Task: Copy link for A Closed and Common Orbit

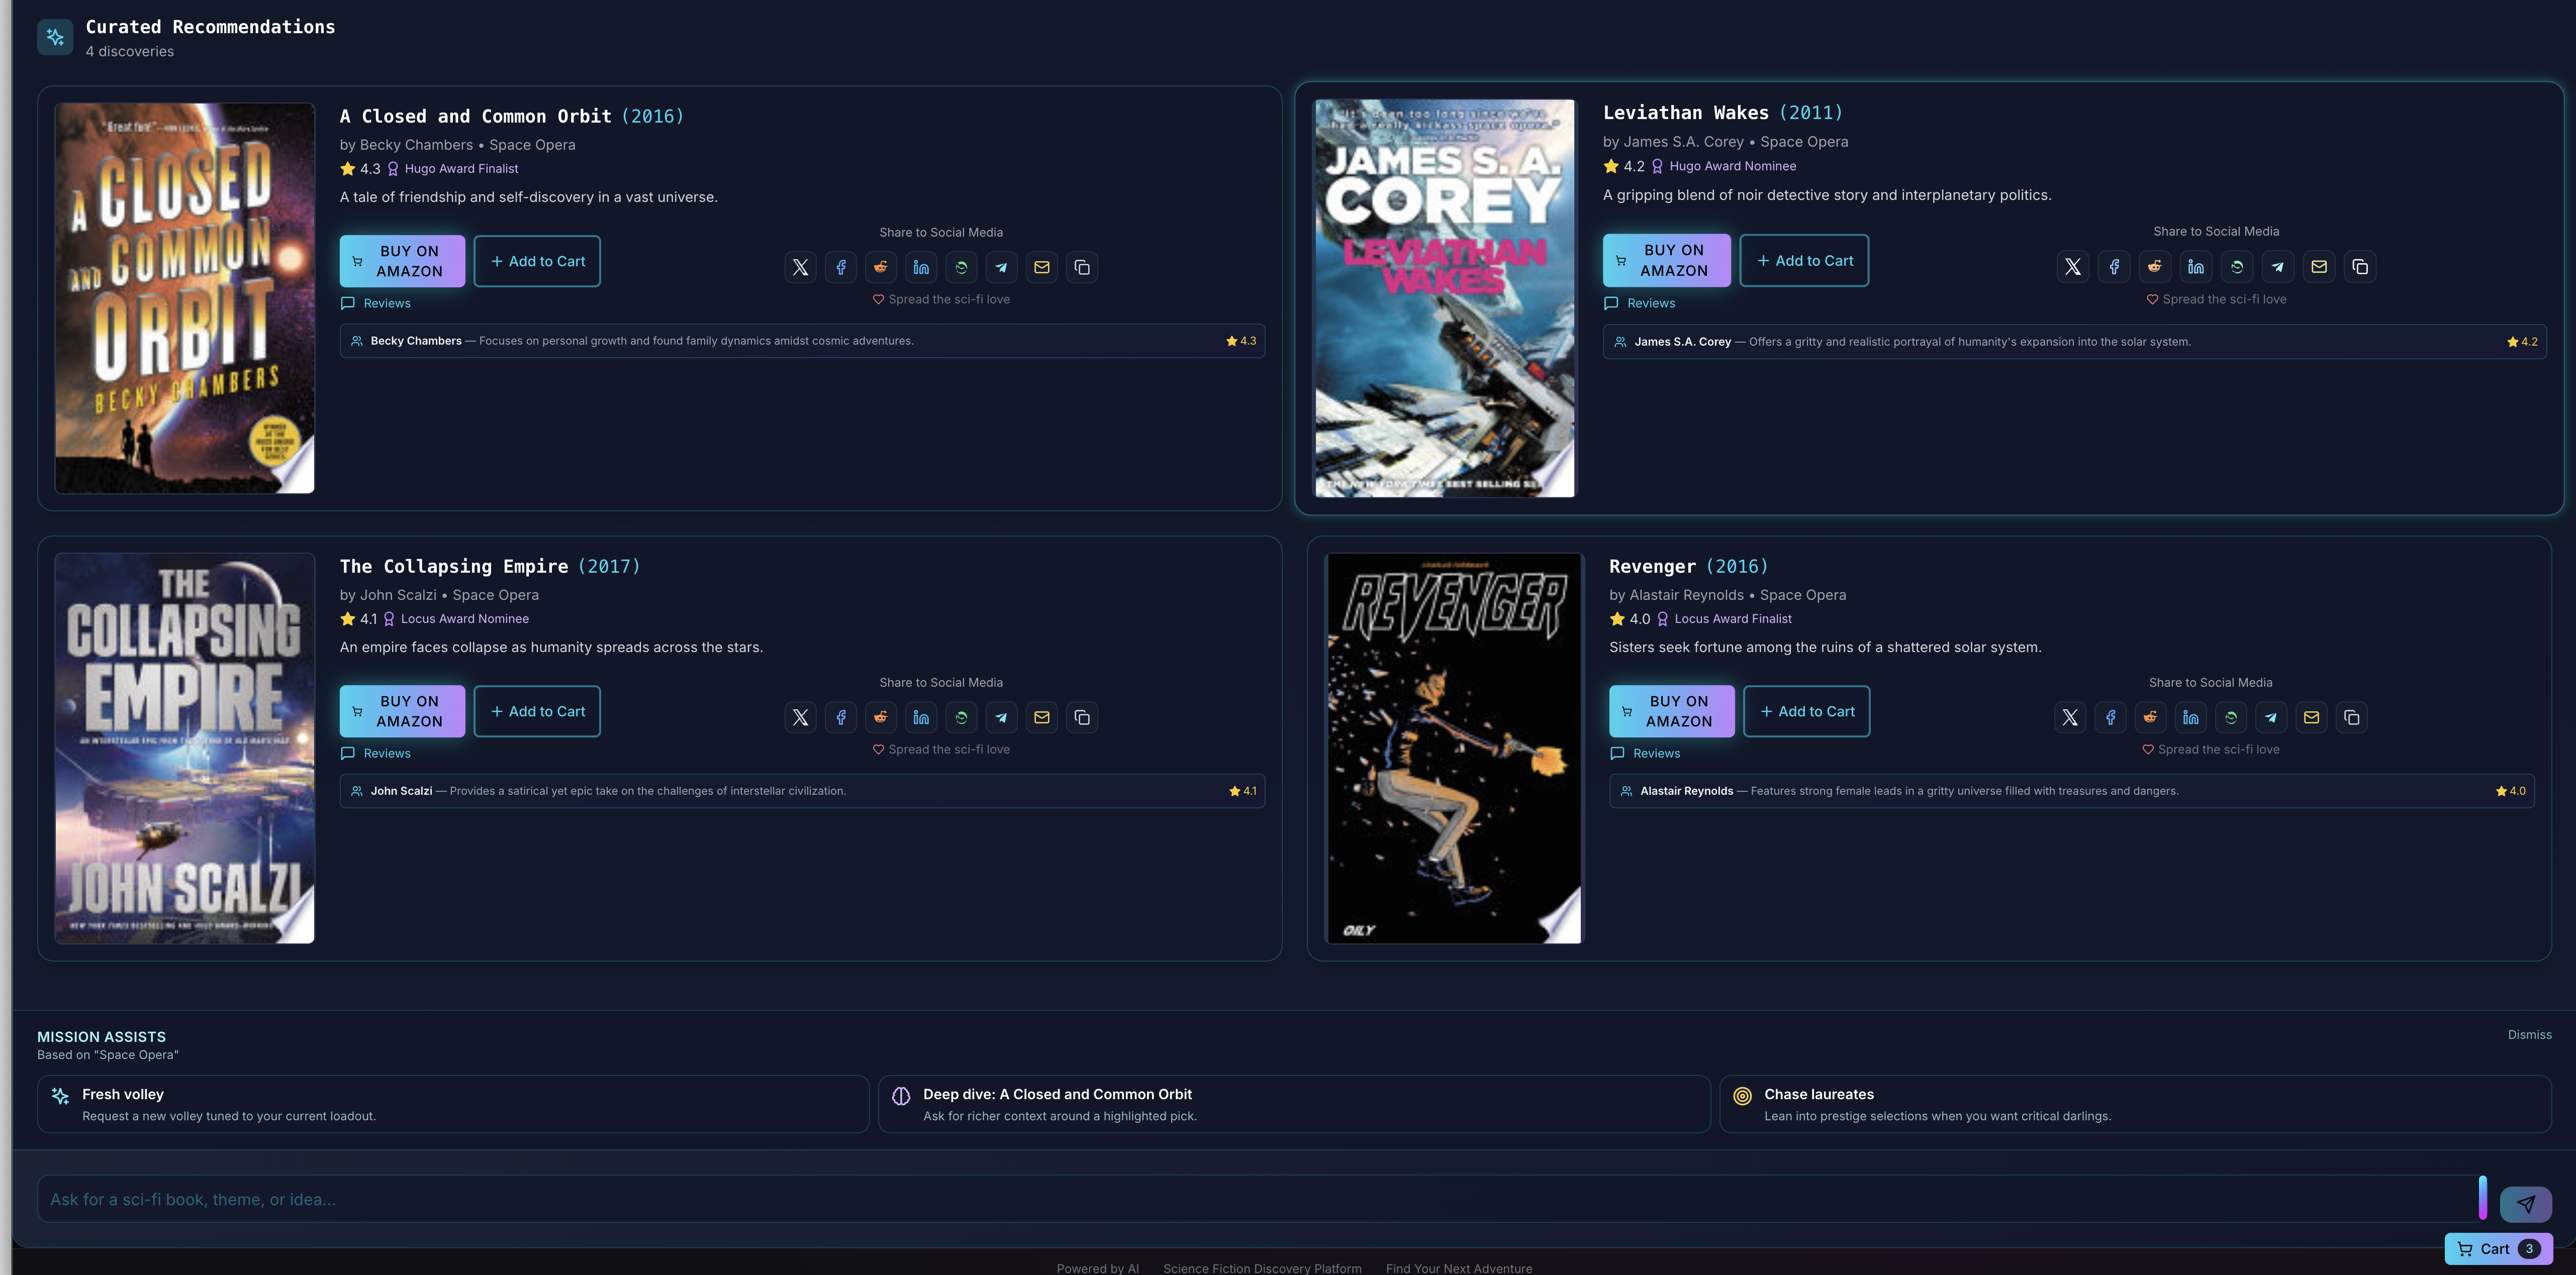Action: pos(1082,267)
